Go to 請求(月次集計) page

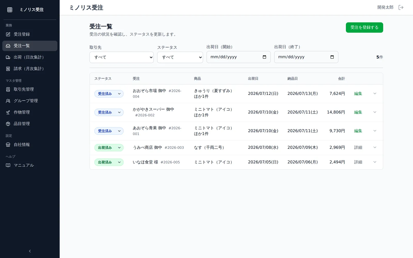click(30, 69)
